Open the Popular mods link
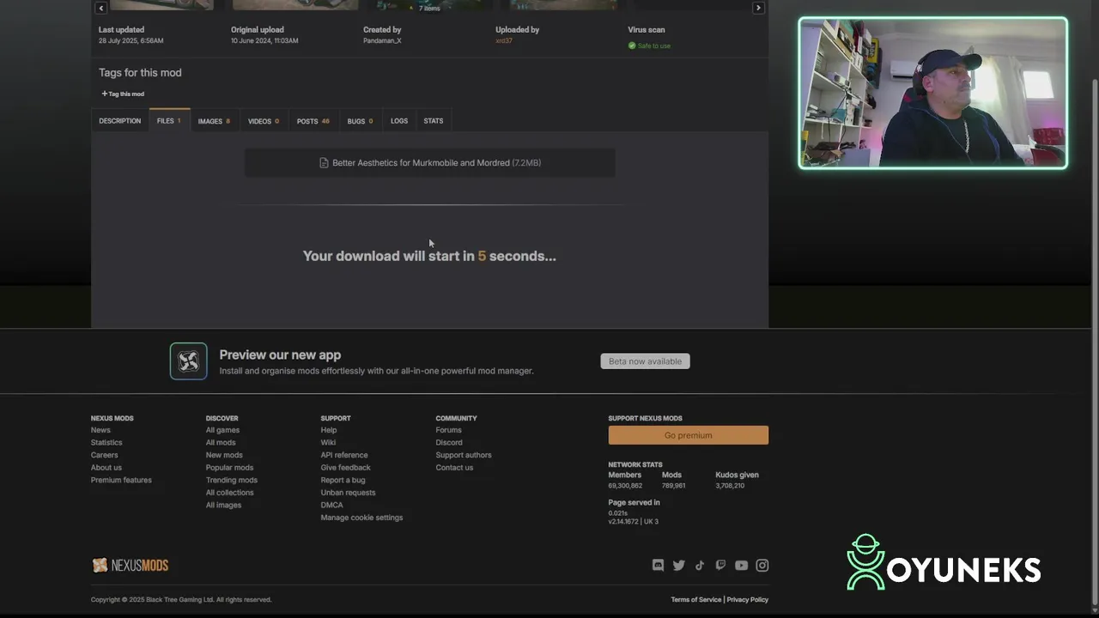 click(229, 468)
